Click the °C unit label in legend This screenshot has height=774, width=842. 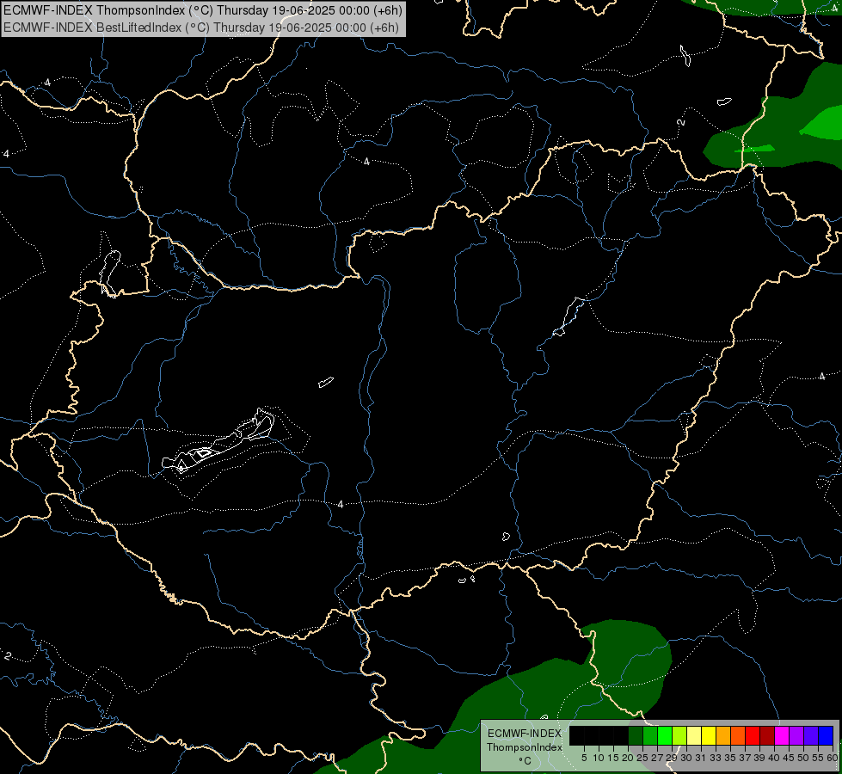525,761
